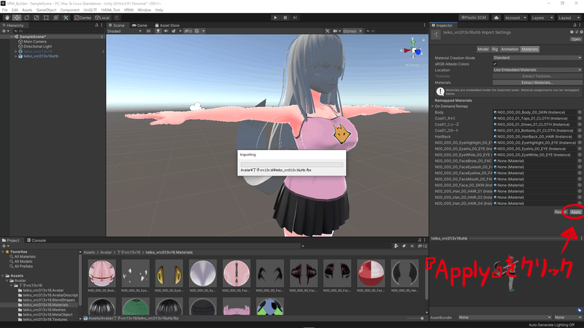Open Account dropdown
Viewport: 584px width, 328px height.
click(515, 17)
